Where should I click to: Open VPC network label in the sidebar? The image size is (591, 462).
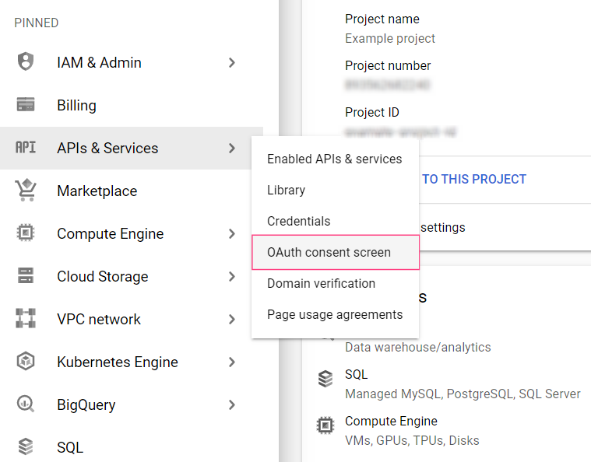click(99, 320)
